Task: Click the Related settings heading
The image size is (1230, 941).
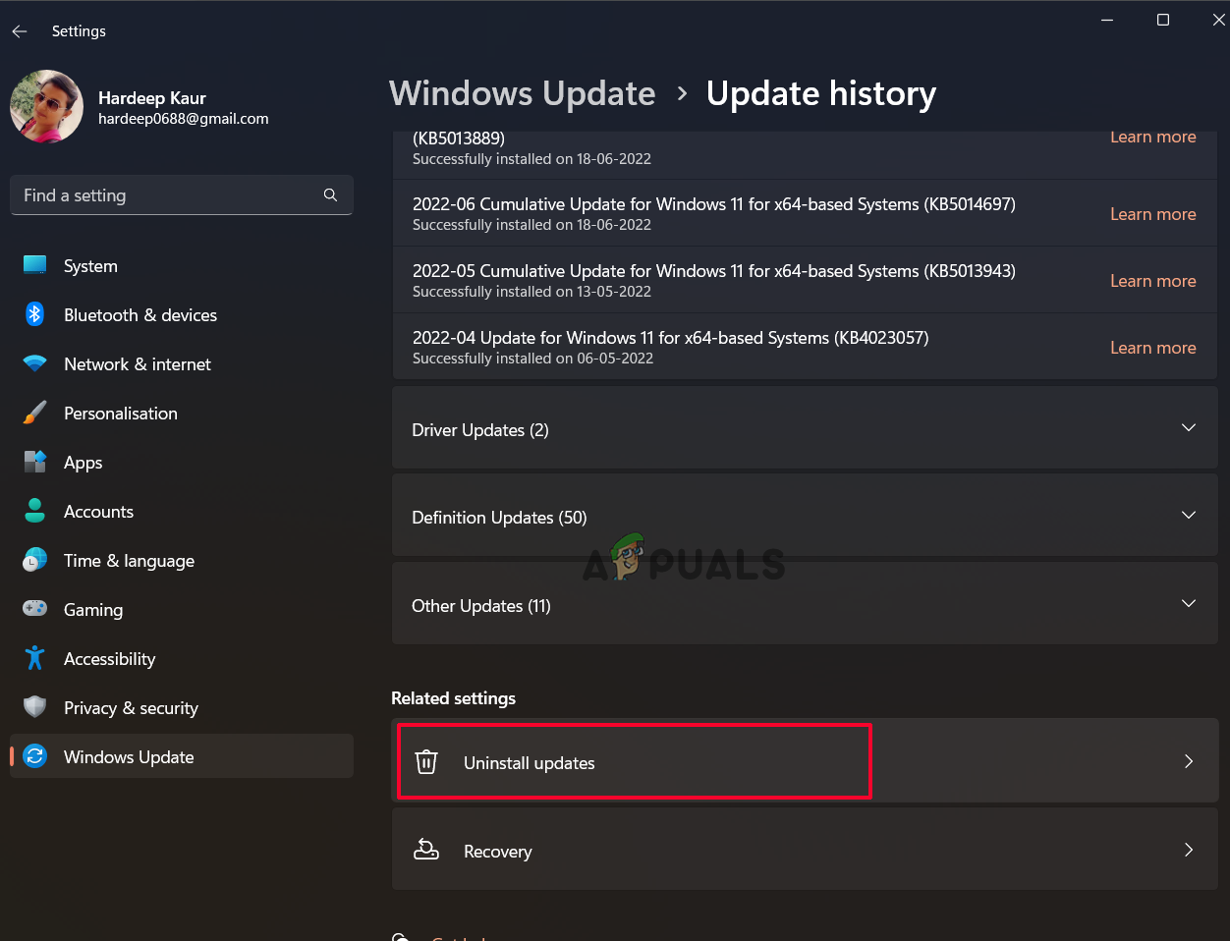Action: coord(453,698)
